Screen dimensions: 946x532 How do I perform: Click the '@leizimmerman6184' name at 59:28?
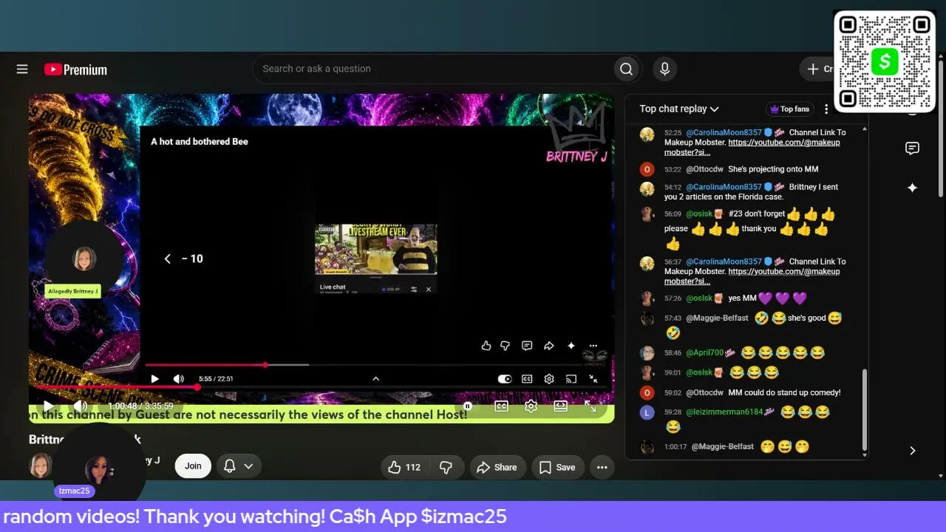click(x=724, y=412)
